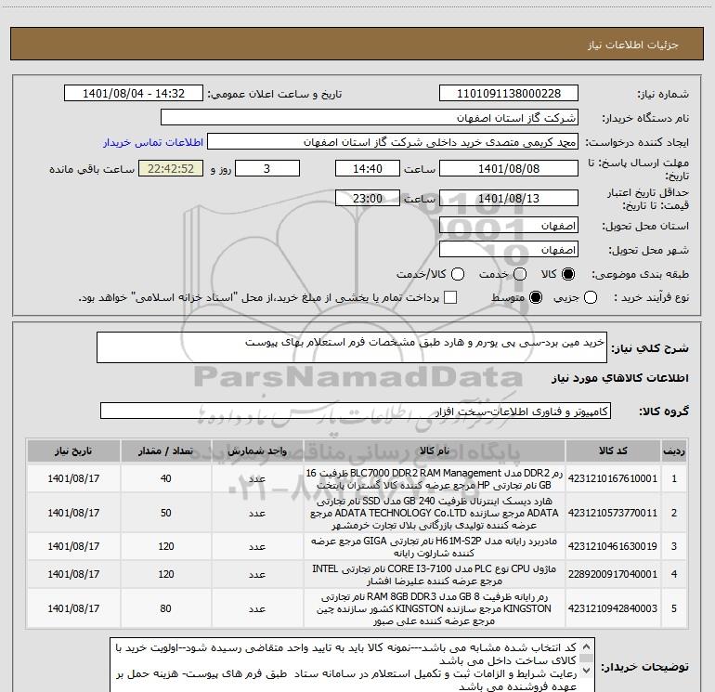The image size is (715, 692).
Task: Click the DDR2 RAM HP item name
Action: (435, 479)
